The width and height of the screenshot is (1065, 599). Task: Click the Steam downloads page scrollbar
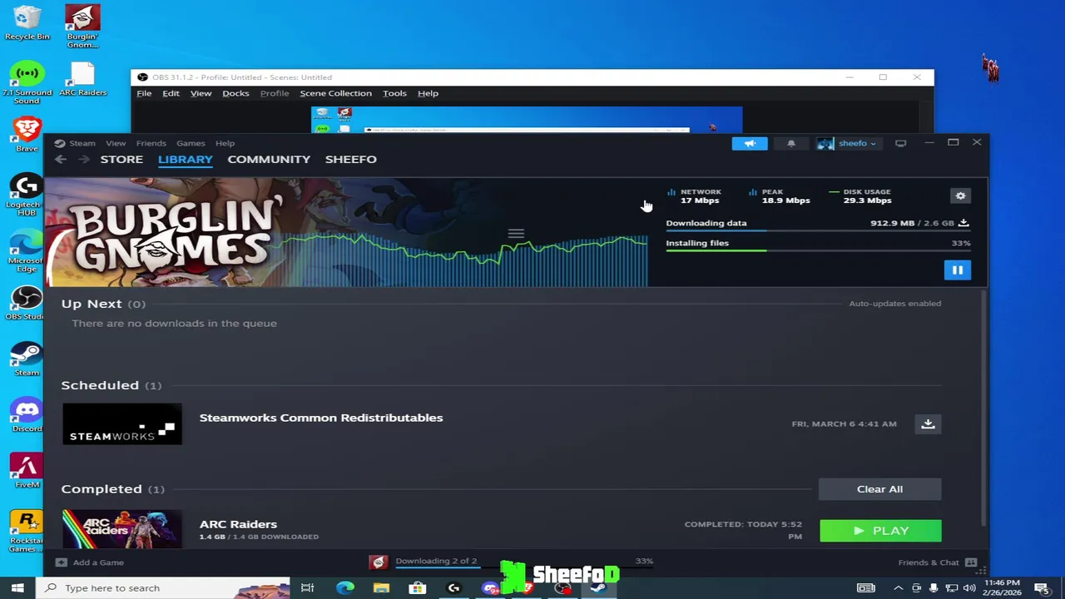pyautogui.click(x=983, y=406)
